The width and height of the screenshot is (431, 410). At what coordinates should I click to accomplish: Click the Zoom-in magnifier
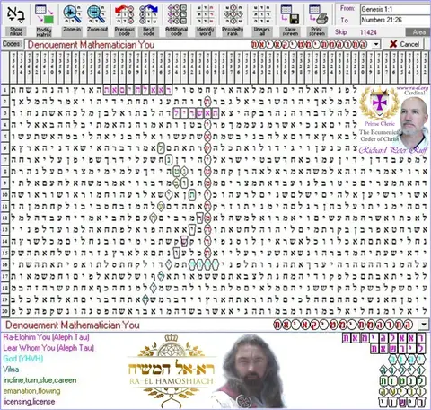click(72, 14)
